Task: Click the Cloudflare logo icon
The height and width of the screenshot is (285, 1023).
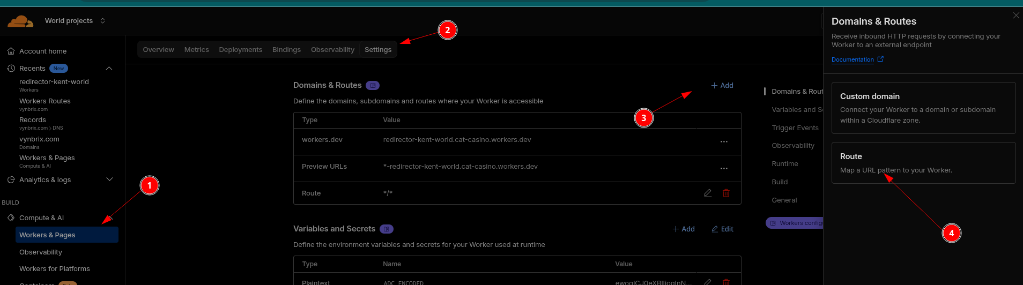Action: (x=20, y=21)
